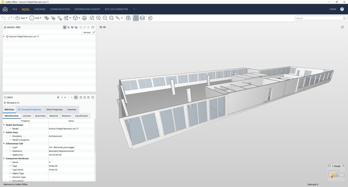Image resolution: width=348 pixels, height=187 pixels.
Task: Select the Material sub-tab
Action: point(54,116)
